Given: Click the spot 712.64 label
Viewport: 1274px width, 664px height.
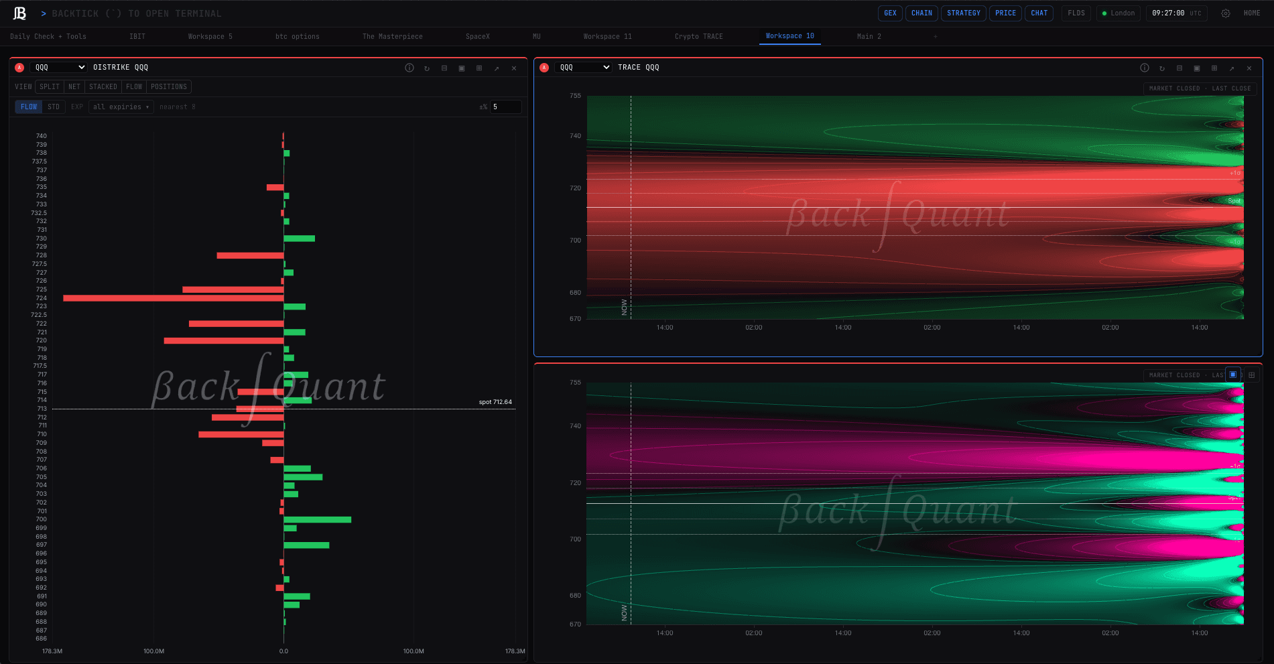Looking at the screenshot, I should click(495, 402).
